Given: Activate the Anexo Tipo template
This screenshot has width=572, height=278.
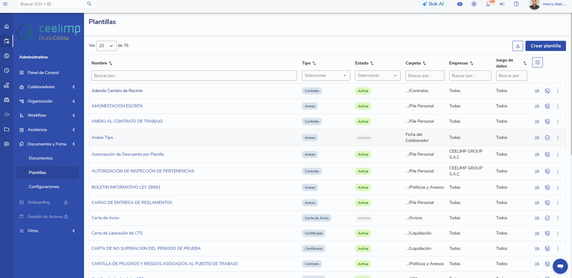Looking at the screenshot, I should pyautogui.click(x=547, y=138).
